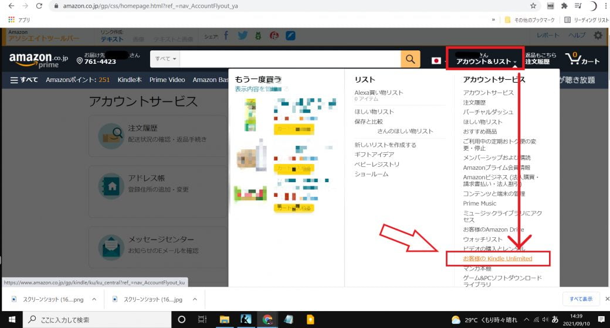Open Amazonポイント: 251 in the navigation bar
This screenshot has width=610, height=328.
tap(78, 80)
